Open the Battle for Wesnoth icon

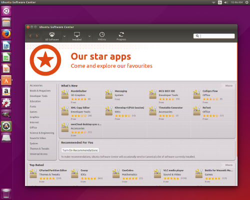pyautogui.click(x=199, y=173)
